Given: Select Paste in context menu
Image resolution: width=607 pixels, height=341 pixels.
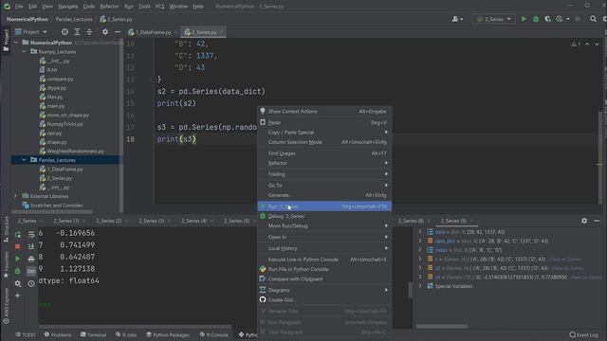Looking at the screenshot, I should [x=324, y=122].
